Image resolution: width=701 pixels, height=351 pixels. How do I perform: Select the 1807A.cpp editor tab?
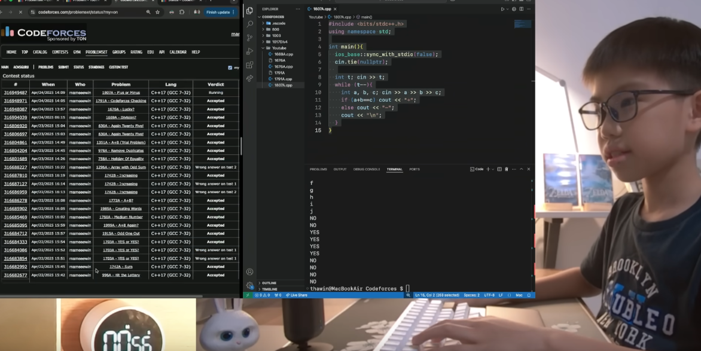click(x=322, y=9)
